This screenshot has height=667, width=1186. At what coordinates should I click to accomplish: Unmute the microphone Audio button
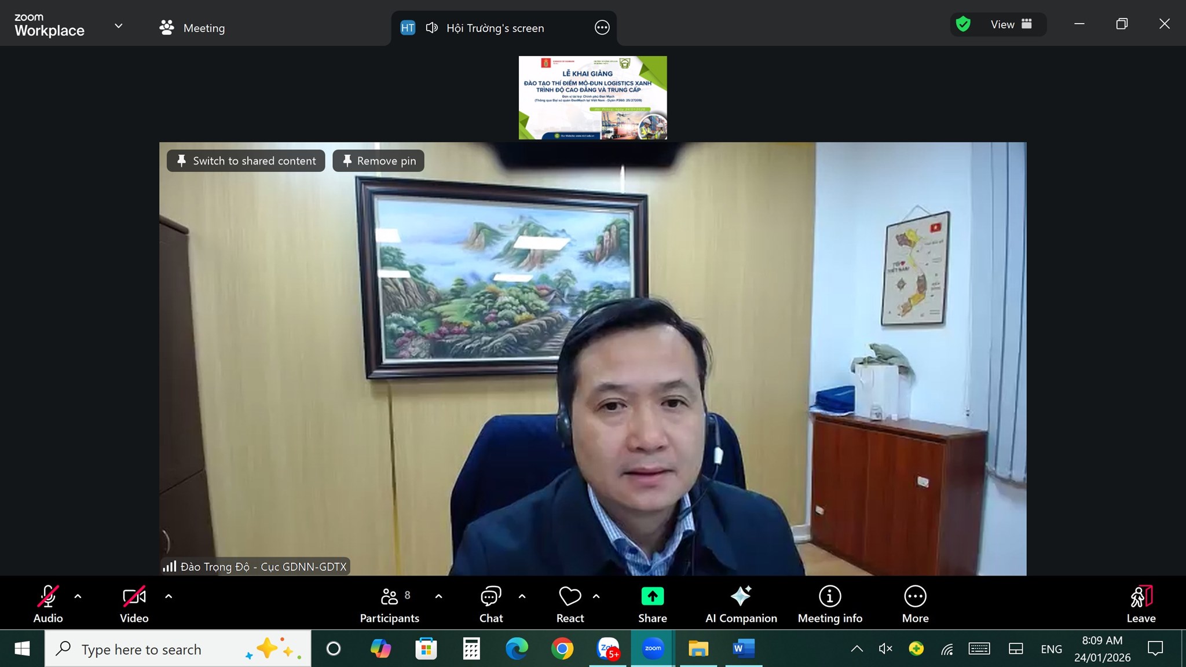click(47, 605)
